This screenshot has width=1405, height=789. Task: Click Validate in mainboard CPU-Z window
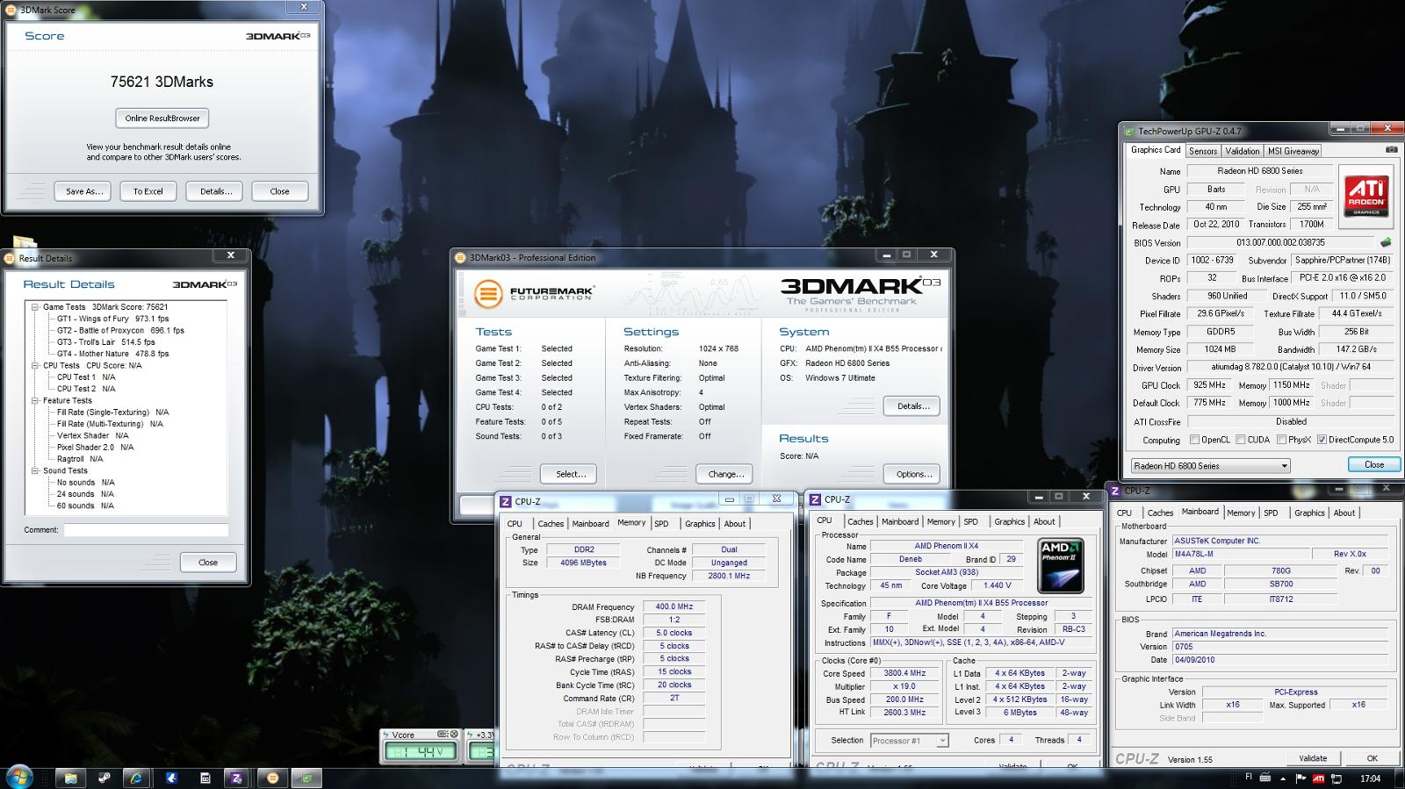1313,758
